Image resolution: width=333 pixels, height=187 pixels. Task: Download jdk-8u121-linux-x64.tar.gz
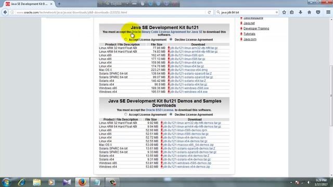(x=187, y=66)
